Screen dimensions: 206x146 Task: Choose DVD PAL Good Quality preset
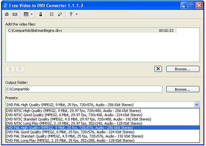(103, 132)
